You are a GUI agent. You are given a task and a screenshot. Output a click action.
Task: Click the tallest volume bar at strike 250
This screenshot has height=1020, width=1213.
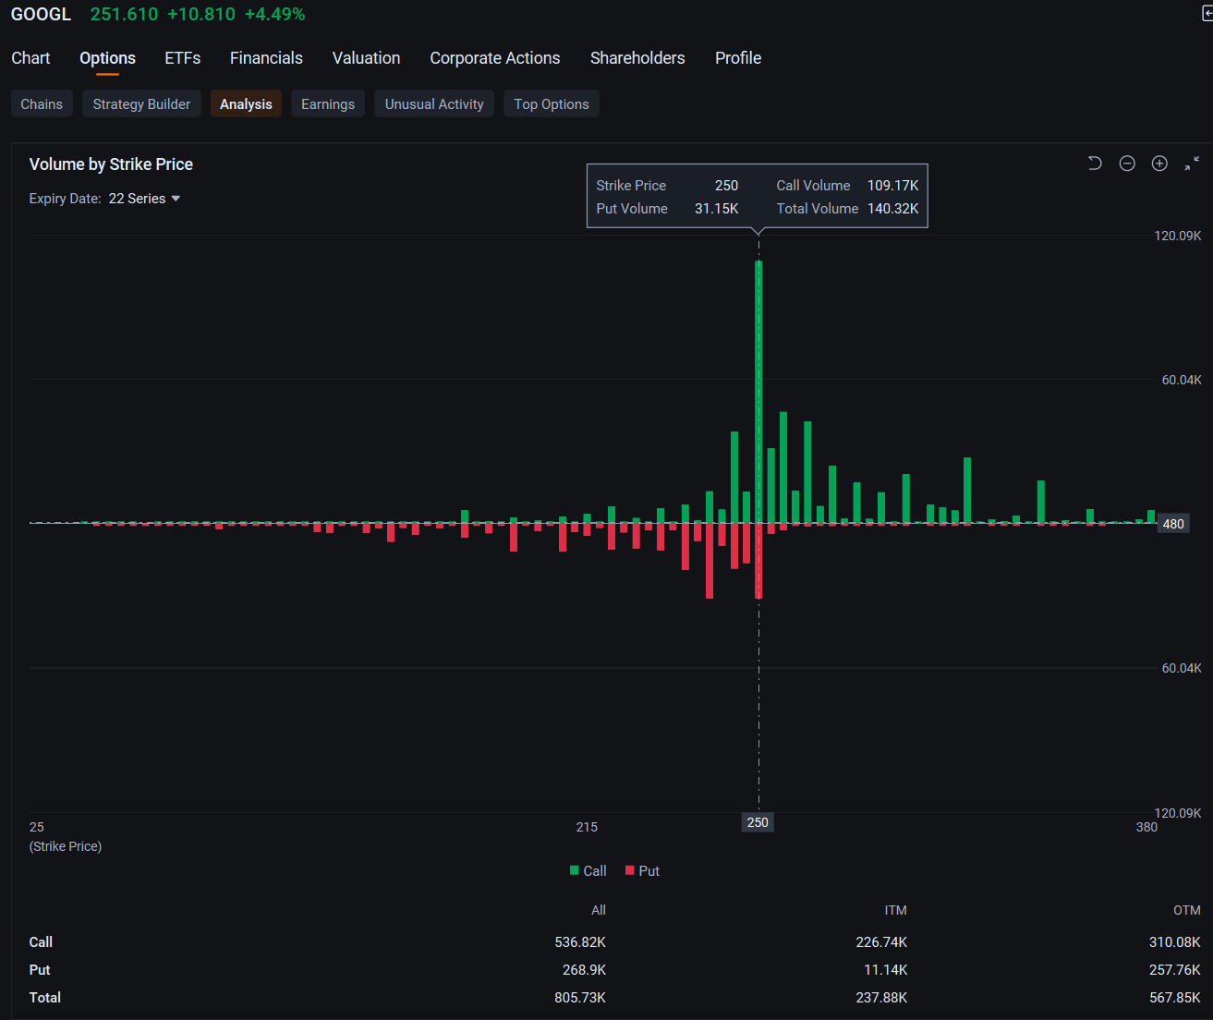coord(758,388)
